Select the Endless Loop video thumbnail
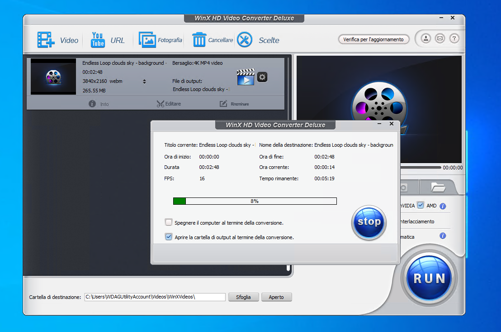Screen dimensions: 501x332 pyautogui.click(x=53, y=77)
